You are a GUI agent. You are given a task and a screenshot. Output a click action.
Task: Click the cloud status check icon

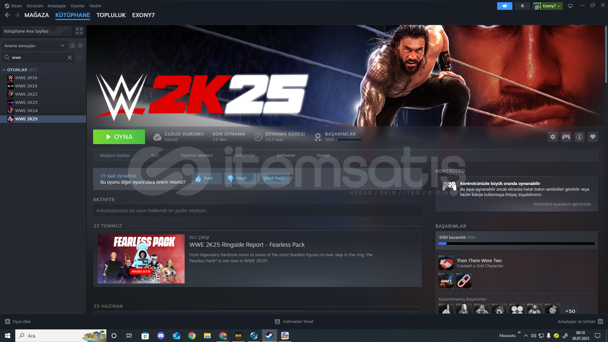157,137
